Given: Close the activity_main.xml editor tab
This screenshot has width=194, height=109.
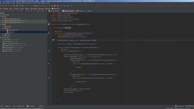Looking at the screenshot, I should (x=60, y=11).
